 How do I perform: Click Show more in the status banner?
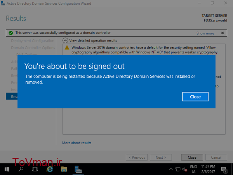[205, 33]
